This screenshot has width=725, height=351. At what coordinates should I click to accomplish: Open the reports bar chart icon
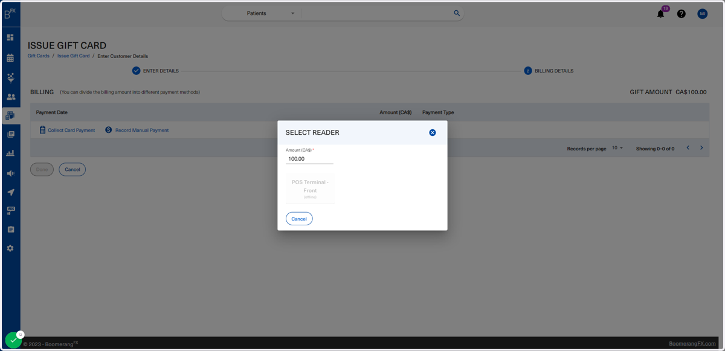coord(10,153)
